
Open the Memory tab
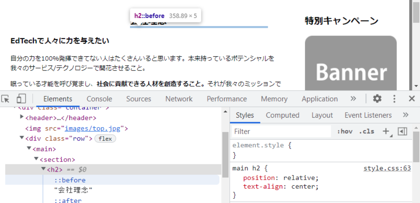[274, 99]
